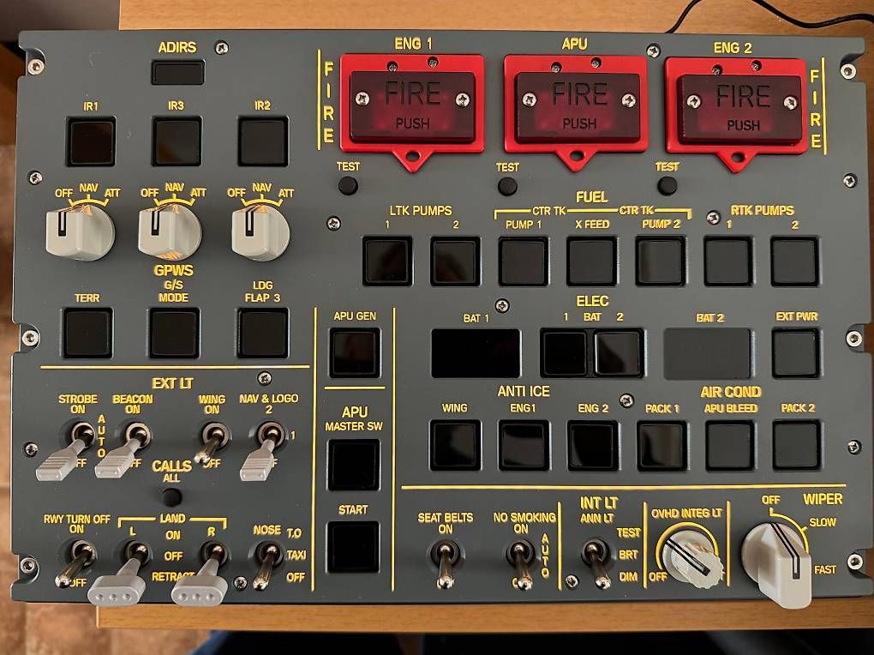Push the EXT PWR button
Image resolution: width=874 pixels, height=655 pixels.
click(x=796, y=353)
